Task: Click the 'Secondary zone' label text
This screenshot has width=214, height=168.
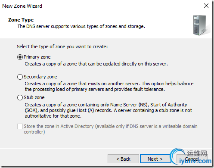Action: pos(40,77)
